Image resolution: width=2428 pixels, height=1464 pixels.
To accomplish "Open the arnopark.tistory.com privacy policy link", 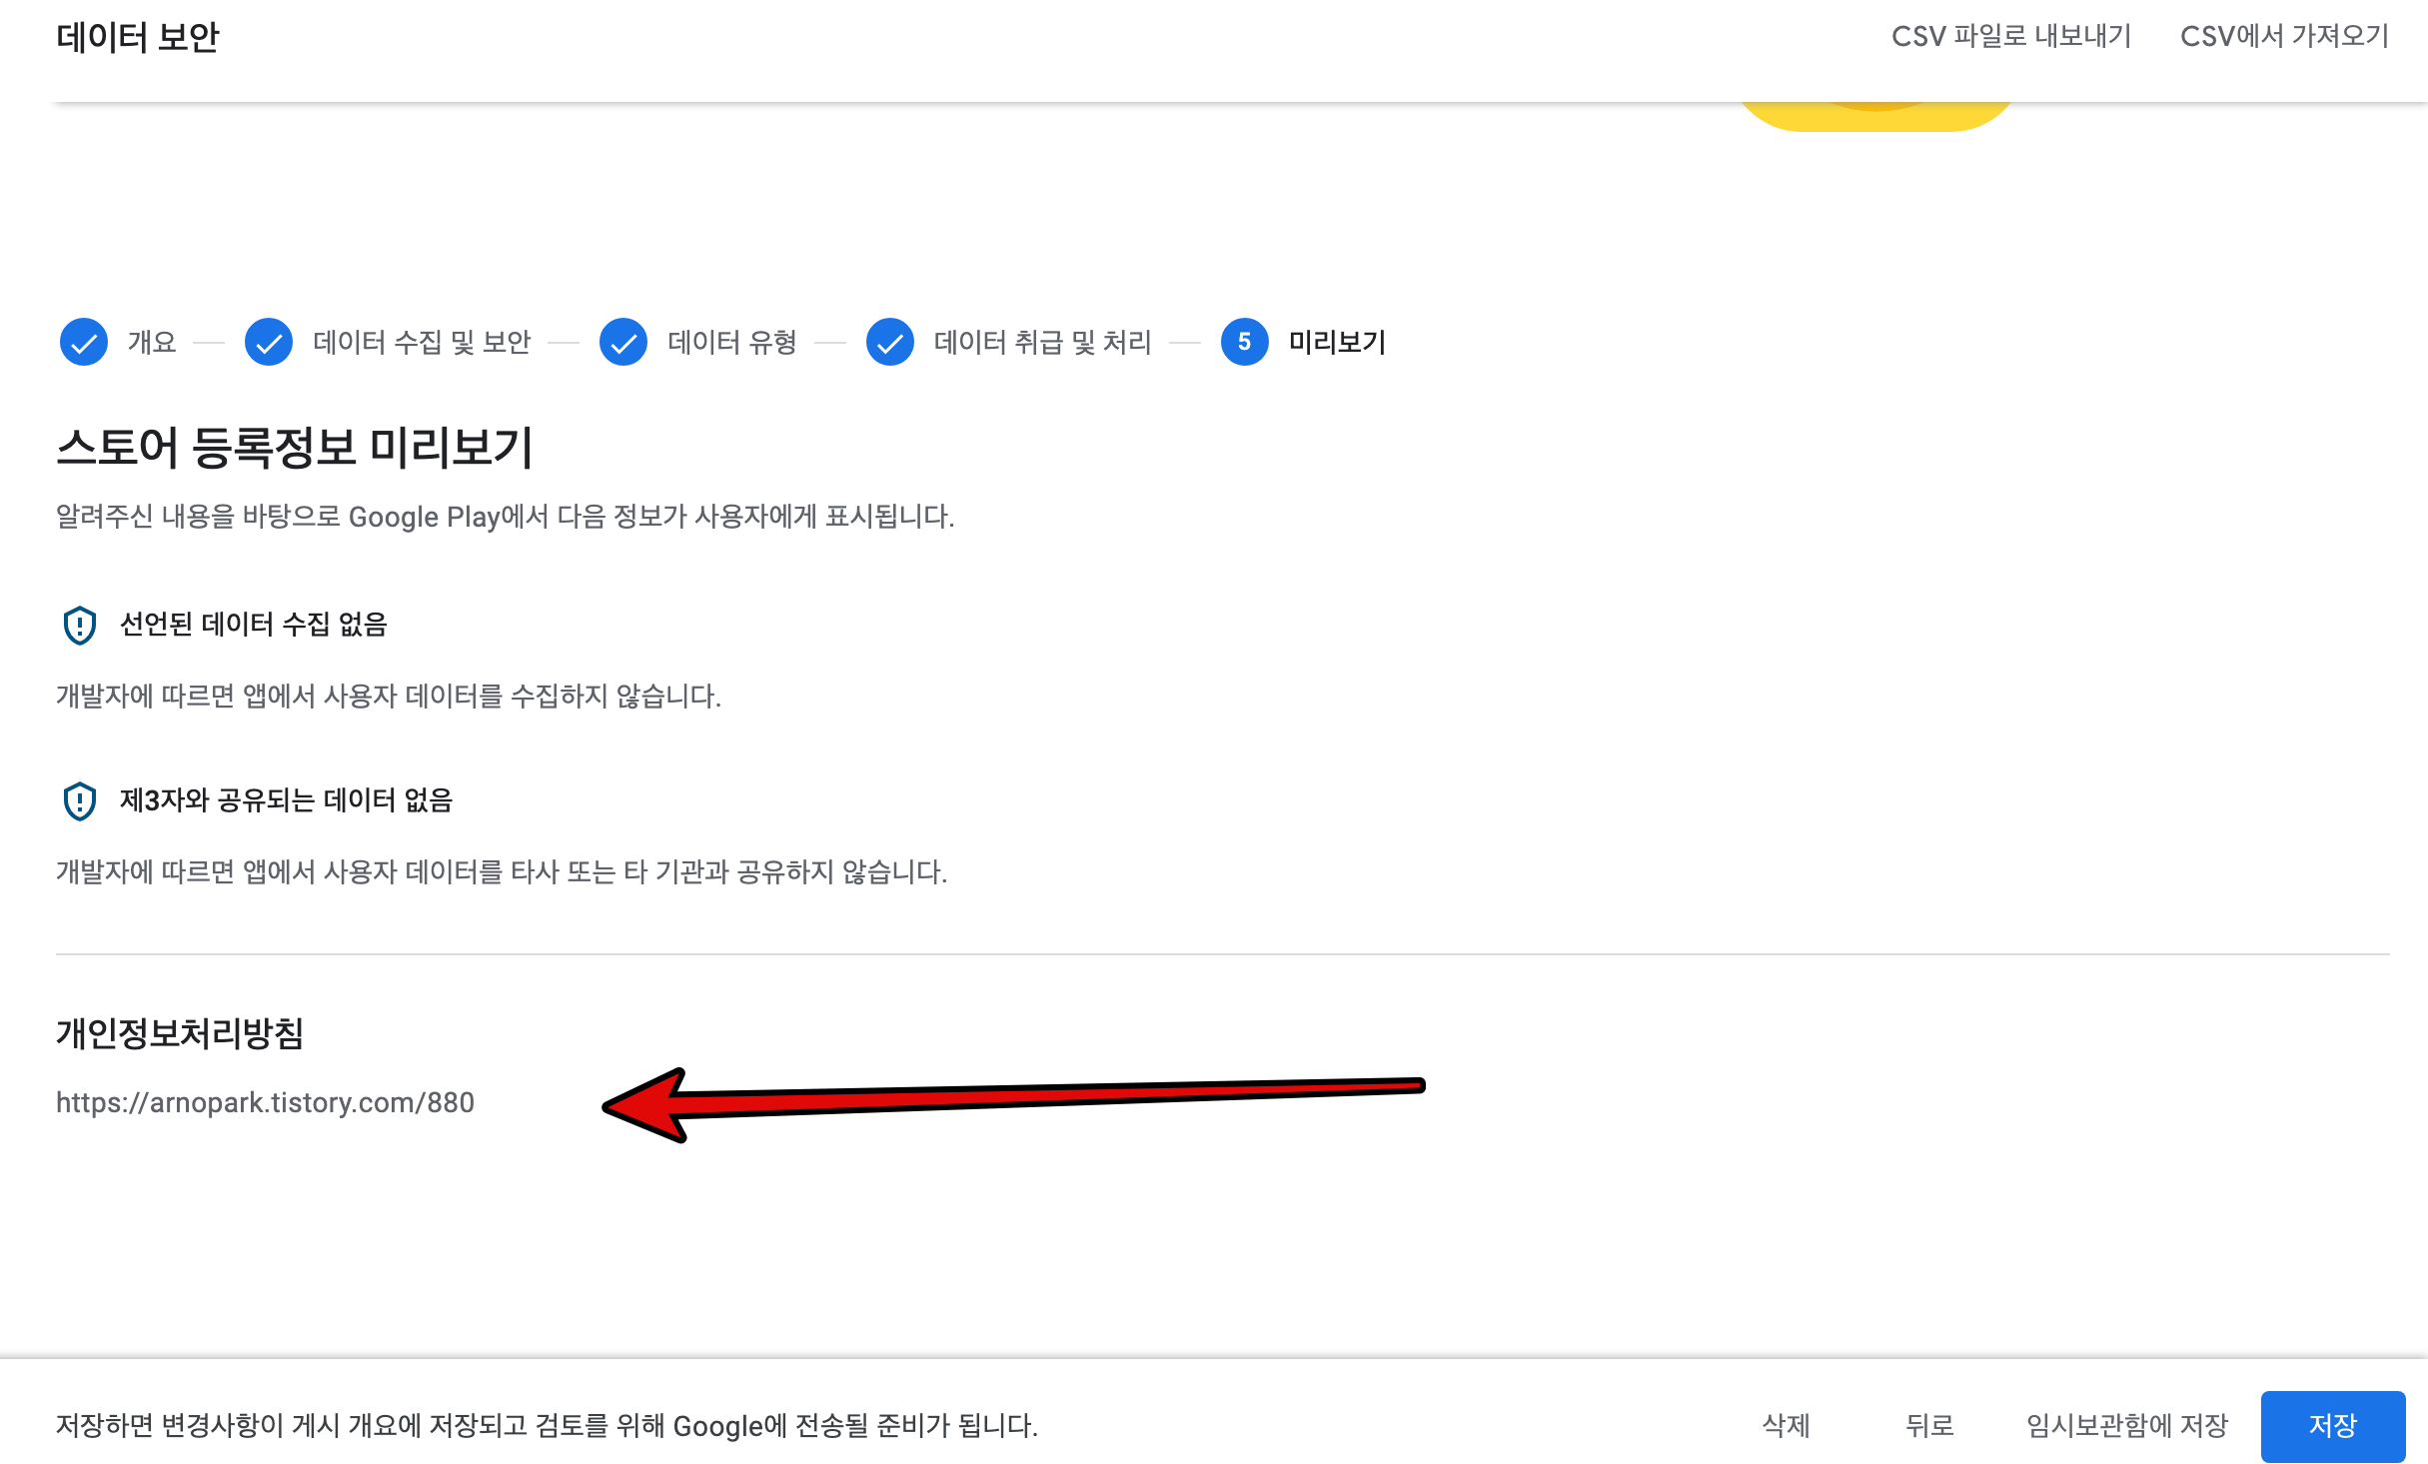I will coord(265,1103).
